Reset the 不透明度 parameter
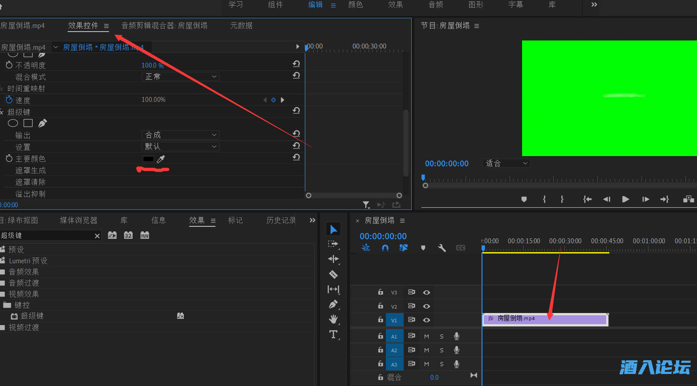Image resolution: width=697 pixels, height=386 pixels. pos(296,64)
